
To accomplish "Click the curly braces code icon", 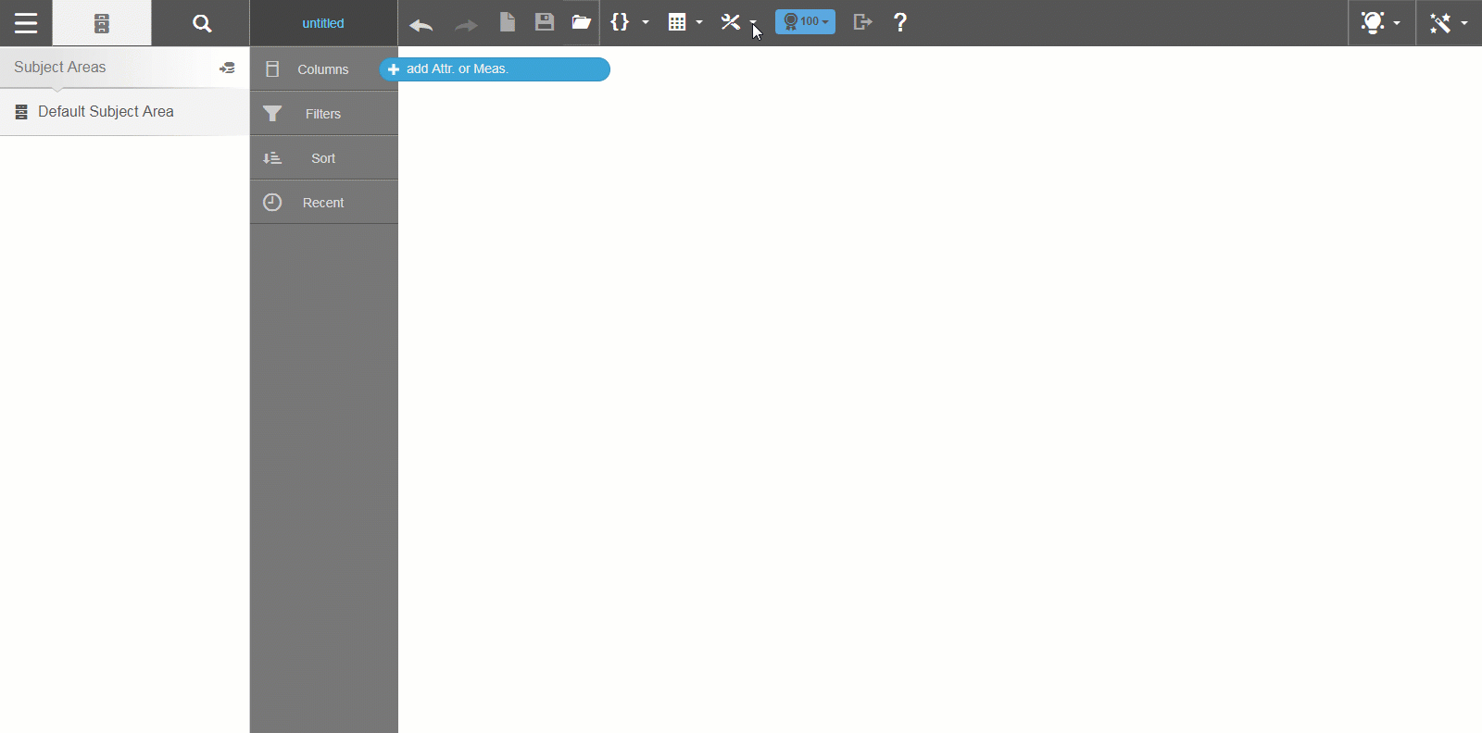I will (620, 21).
